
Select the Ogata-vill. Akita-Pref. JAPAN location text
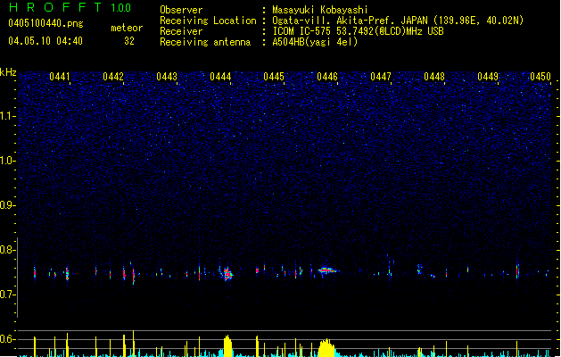point(398,21)
